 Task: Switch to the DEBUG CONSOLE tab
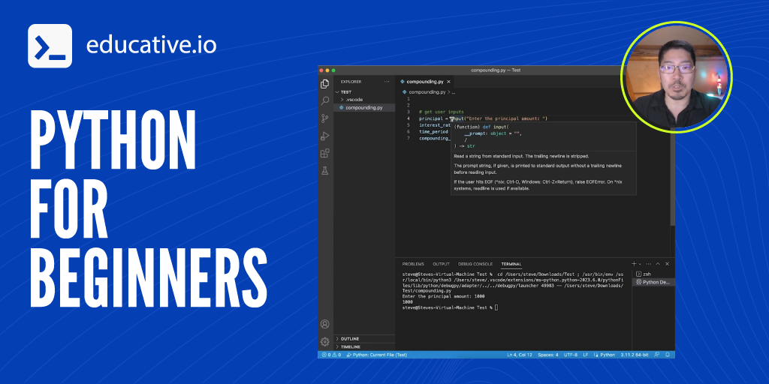tap(475, 264)
